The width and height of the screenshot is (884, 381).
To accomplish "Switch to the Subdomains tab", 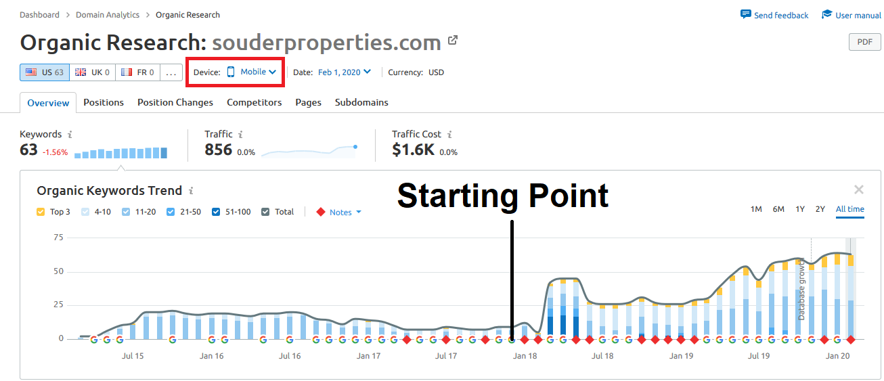I will point(361,102).
